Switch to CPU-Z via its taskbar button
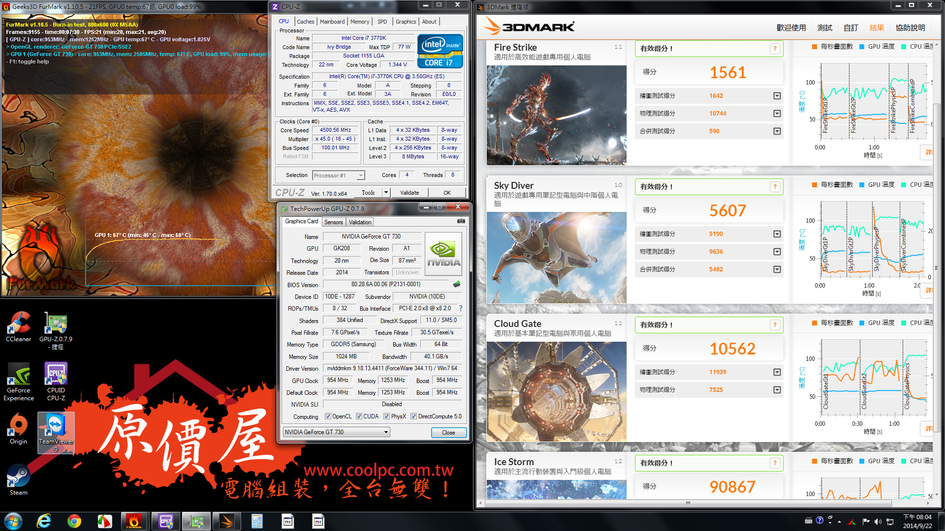 [166, 521]
